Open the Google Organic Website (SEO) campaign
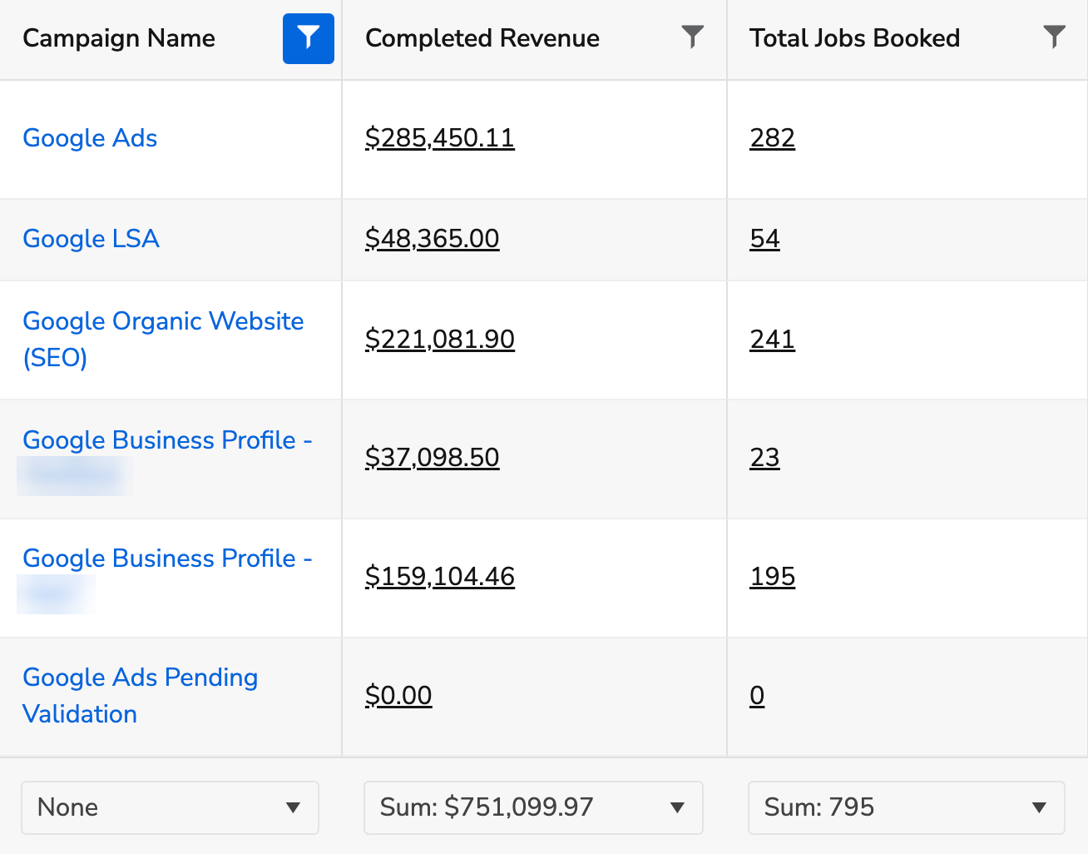The height and width of the screenshot is (854, 1088). 163,340
